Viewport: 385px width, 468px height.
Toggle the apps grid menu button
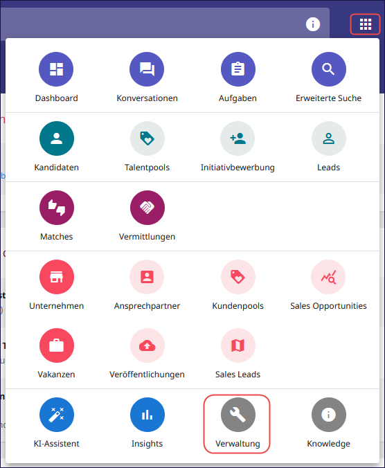pyautogui.click(x=366, y=24)
